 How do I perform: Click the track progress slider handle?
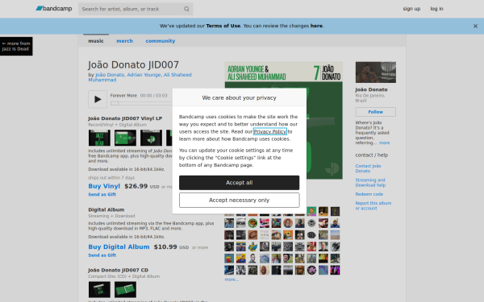115,103
